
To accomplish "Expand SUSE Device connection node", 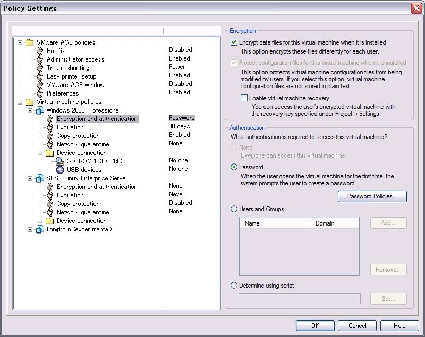I will point(40,221).
